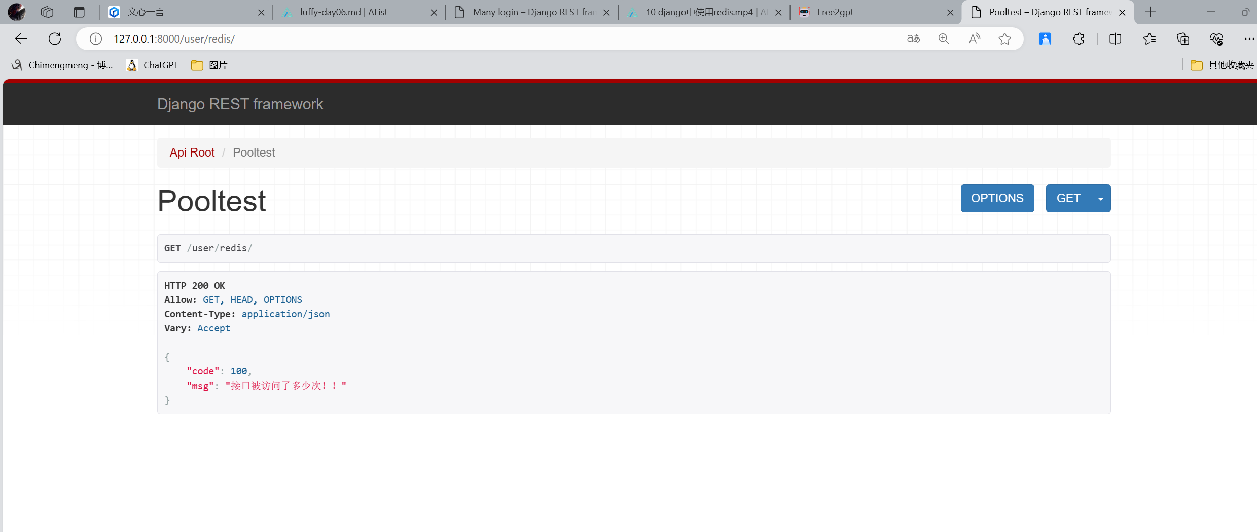The image size is (1257, 532).
Task: Open the tab actions menu icon
Action: tap(79, 12)
